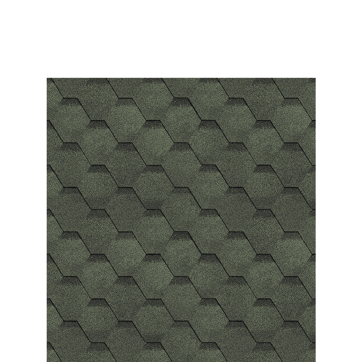Click the center of the shingle texture

click(181, 220)
